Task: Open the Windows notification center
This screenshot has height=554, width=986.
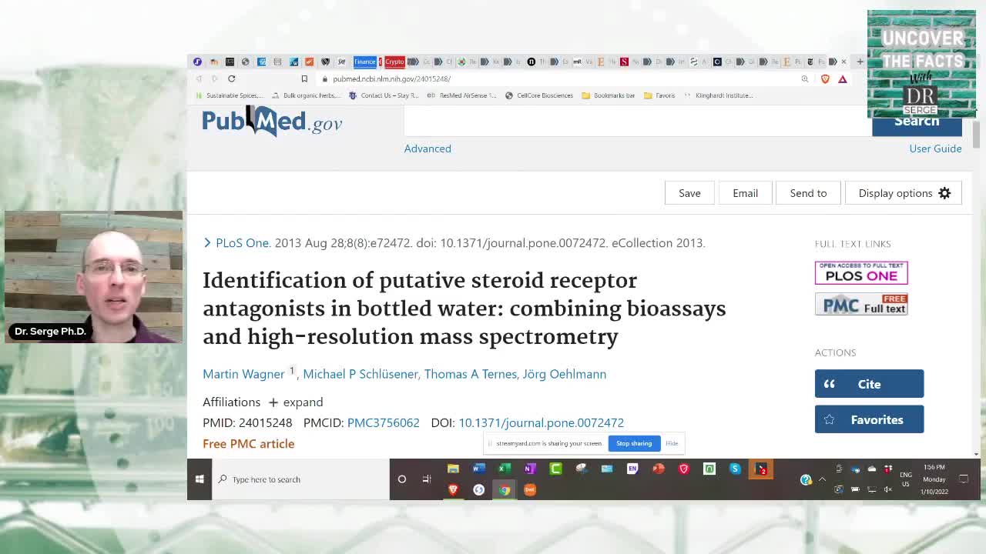Action: click(963, 479)
